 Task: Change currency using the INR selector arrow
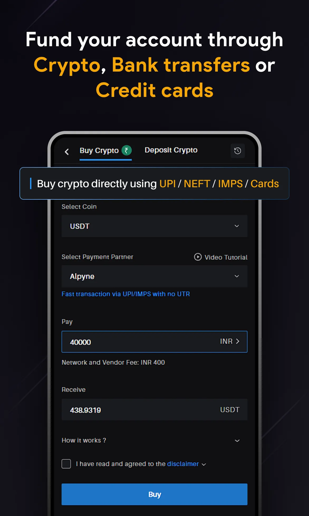click(238, 341)
